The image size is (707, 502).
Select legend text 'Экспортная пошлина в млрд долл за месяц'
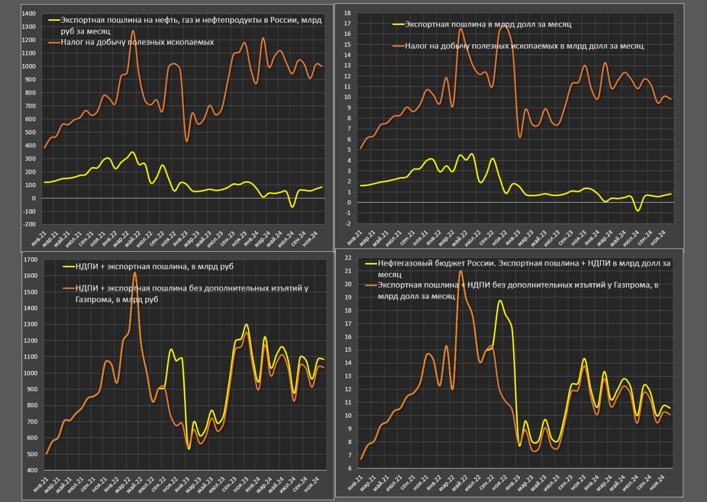[x=488, y=24]
